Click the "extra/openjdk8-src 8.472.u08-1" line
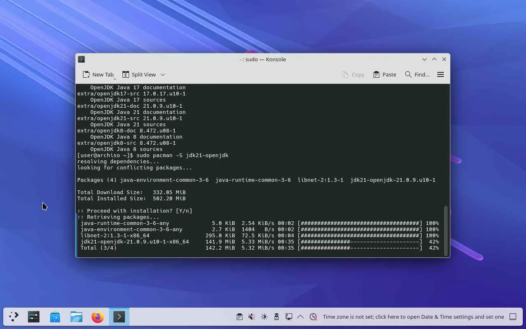The width and height of the screenshot is (526, 329). pos(127,143)
